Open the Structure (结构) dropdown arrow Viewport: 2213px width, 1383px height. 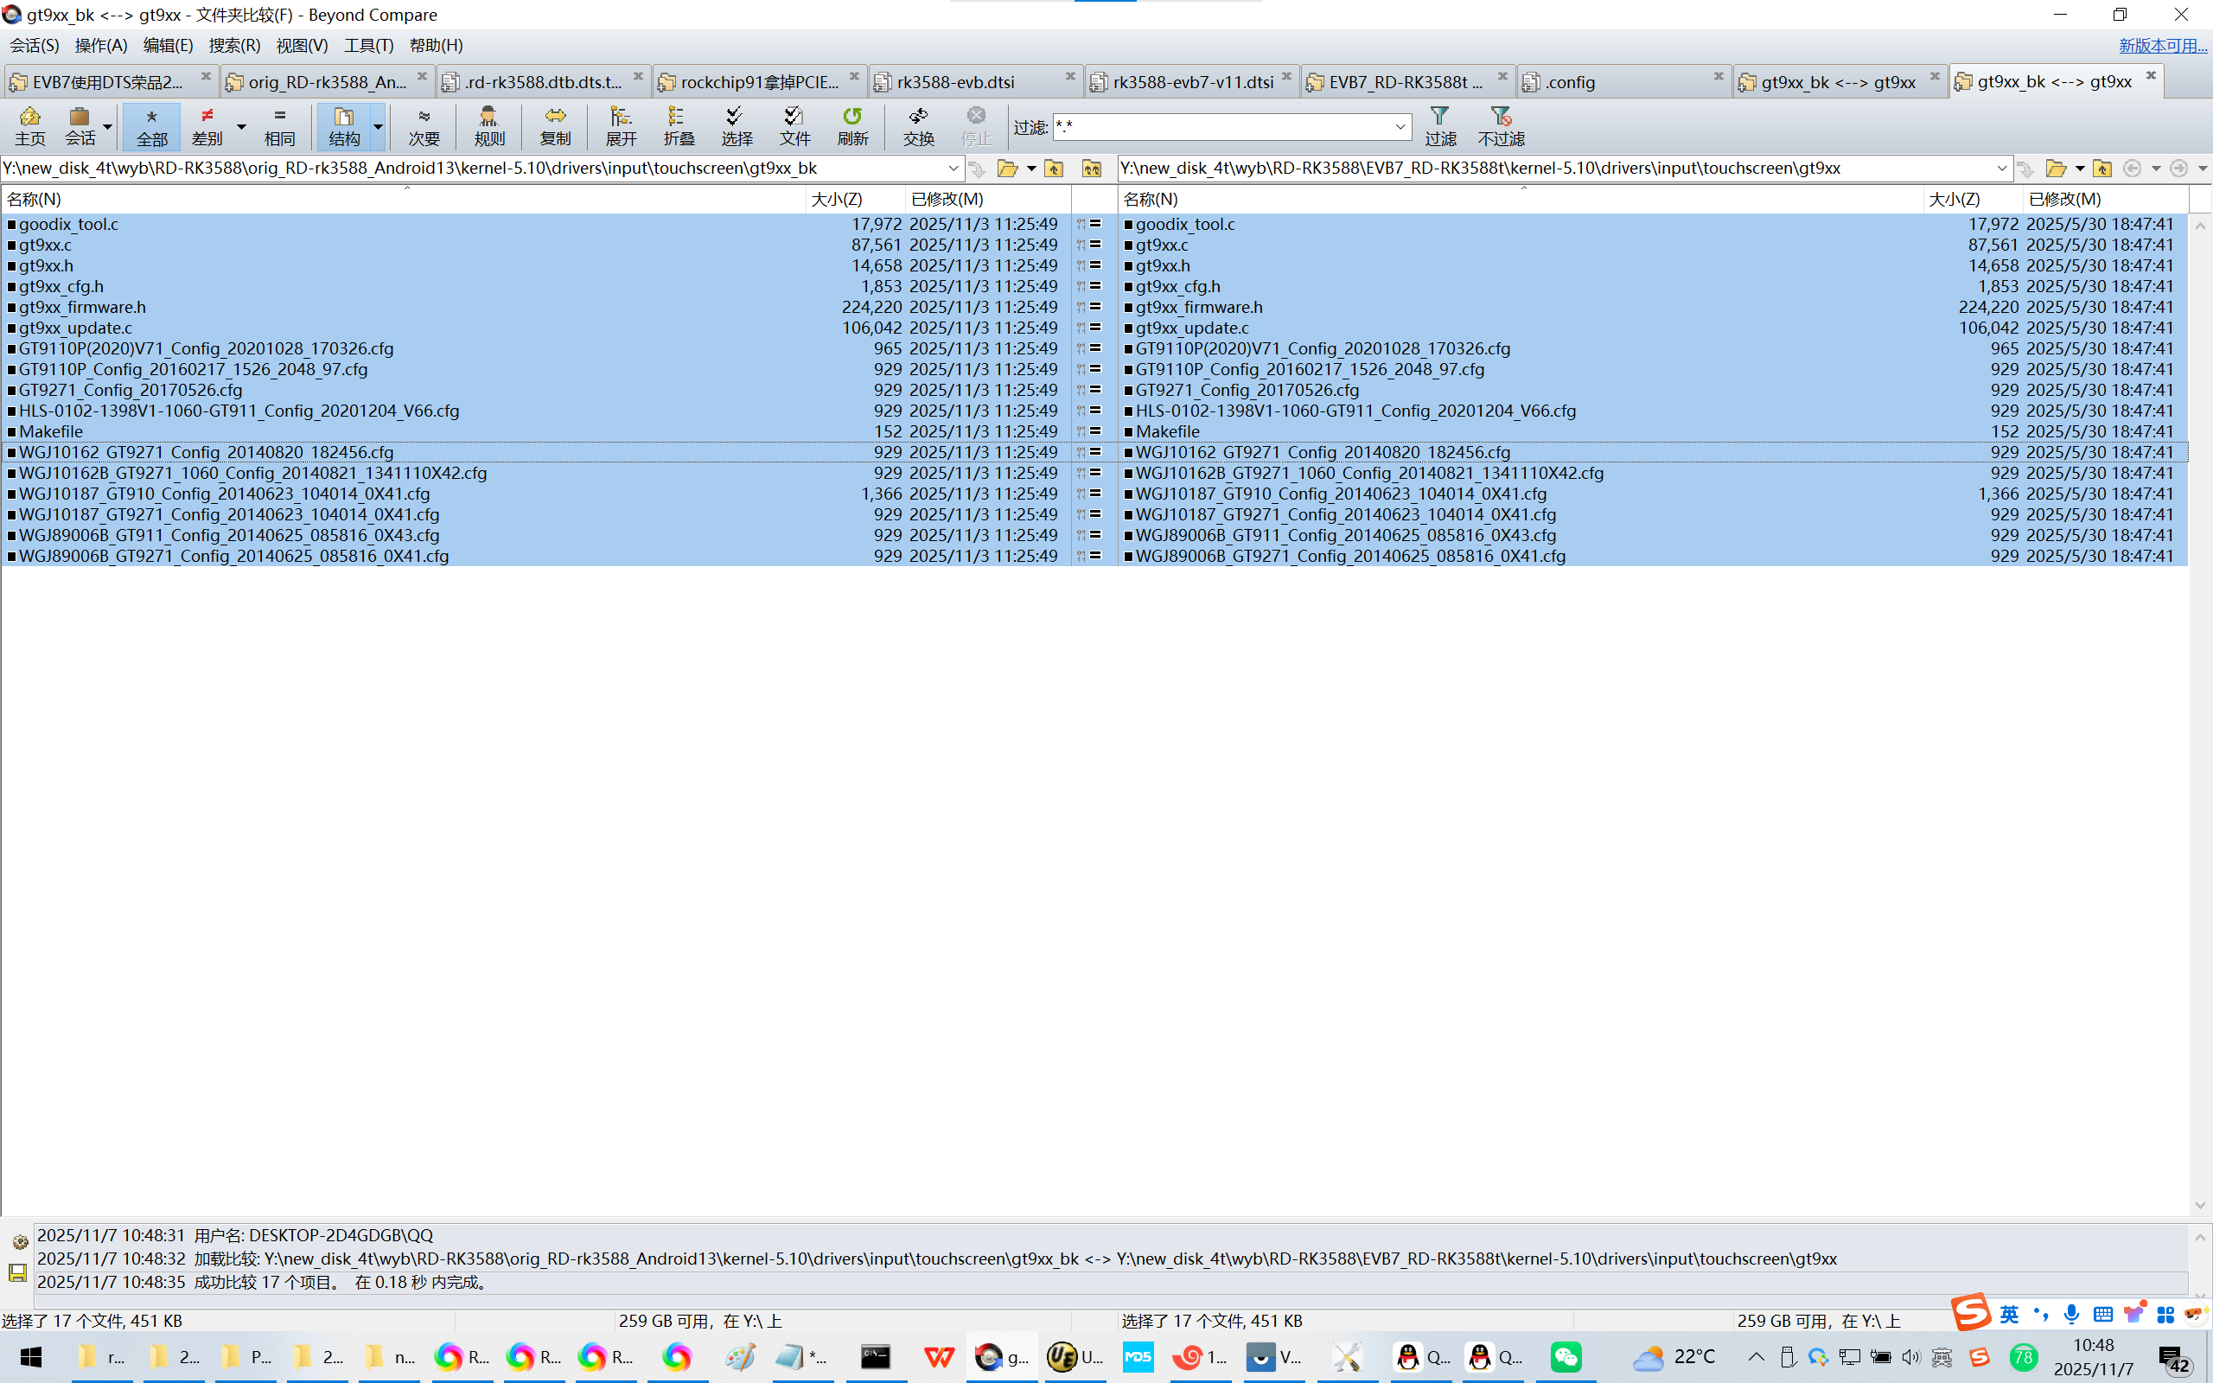[x=378, y=126]
